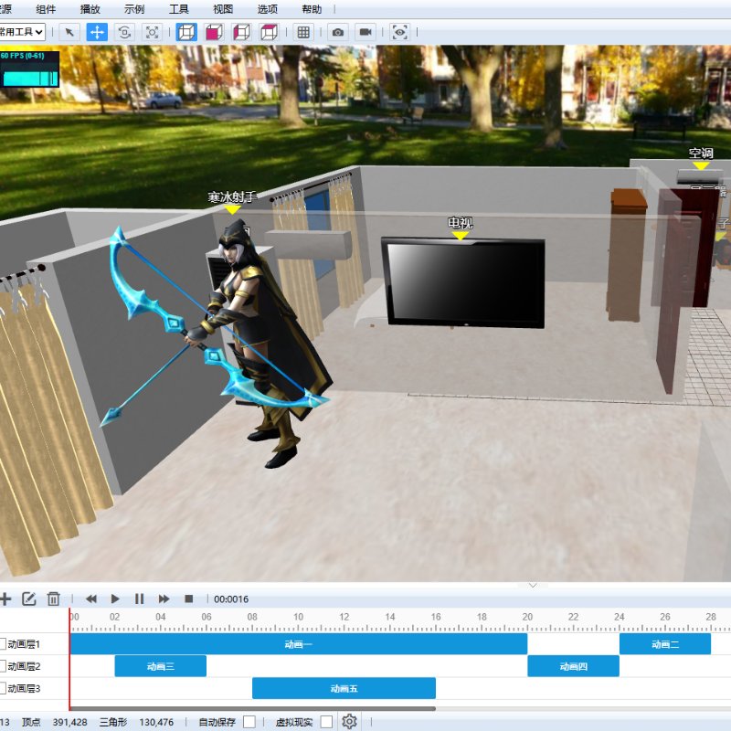Screen dimensions: 731x731
Task: Open the 示例 menu
Action: (134, 9)
